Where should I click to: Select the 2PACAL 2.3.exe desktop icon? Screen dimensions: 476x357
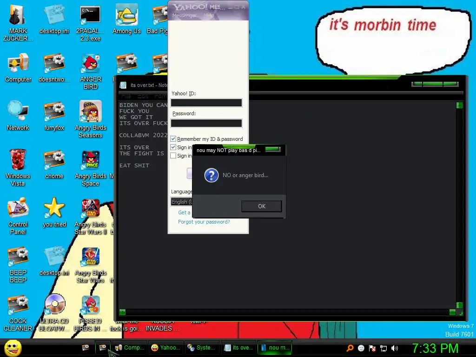point(90,23)
